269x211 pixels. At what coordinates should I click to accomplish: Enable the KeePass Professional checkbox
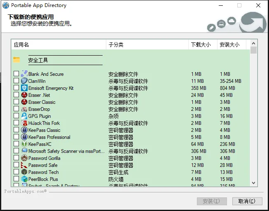pos(16,137)
